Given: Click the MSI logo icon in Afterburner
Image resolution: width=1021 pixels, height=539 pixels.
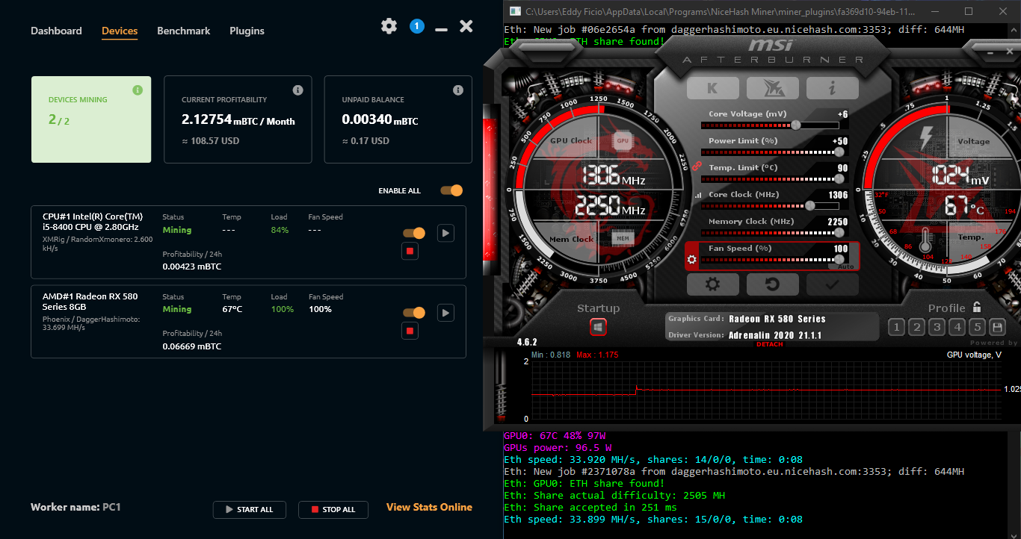Looking at the screenshot, I should click(772, 87).
